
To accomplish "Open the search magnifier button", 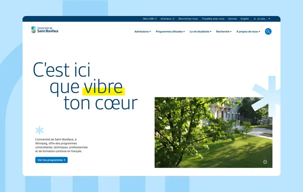I will coord(268,31).
